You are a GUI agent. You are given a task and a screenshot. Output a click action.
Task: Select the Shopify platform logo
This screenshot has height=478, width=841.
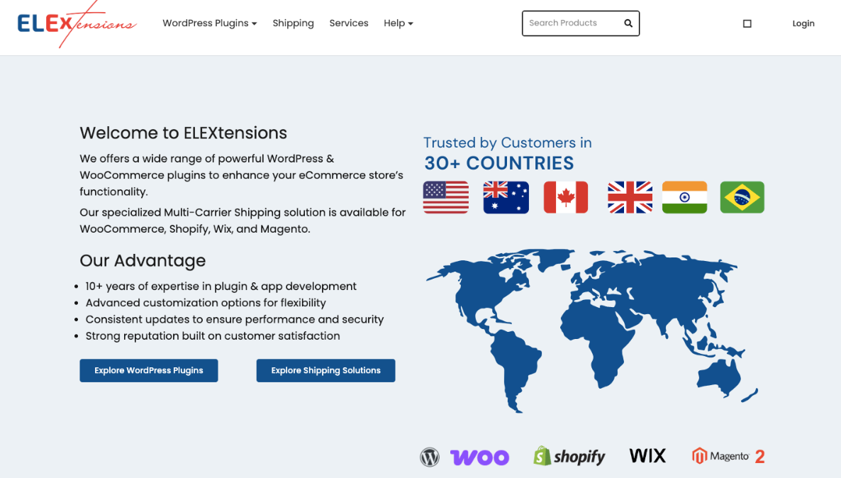pyautogui.click(x=569, y=456)
